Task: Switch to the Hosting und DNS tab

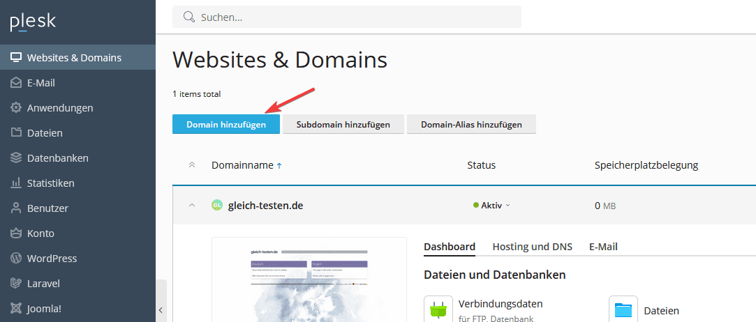Action: coord(533,247)
